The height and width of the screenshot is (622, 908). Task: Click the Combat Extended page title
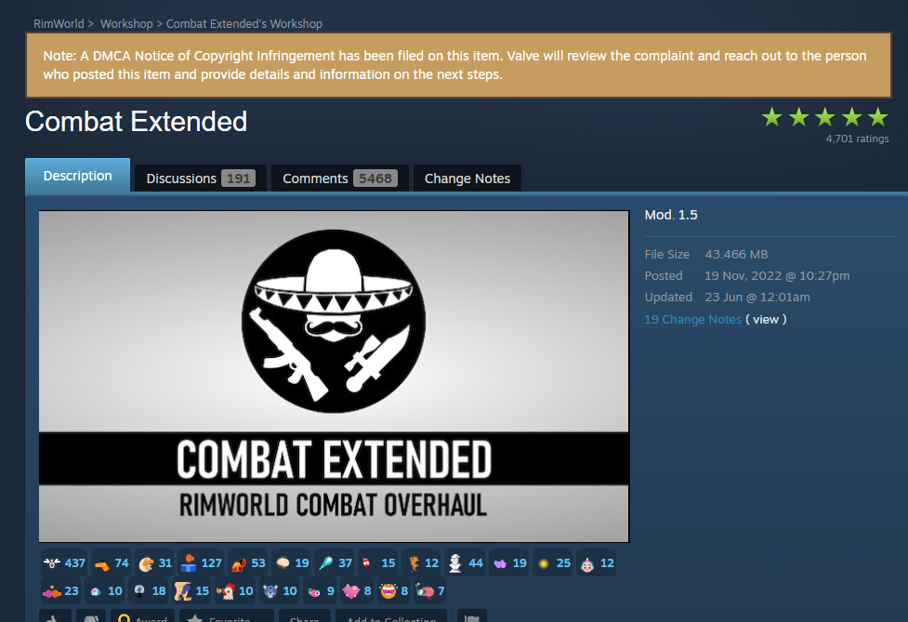[x=136, y=122]
